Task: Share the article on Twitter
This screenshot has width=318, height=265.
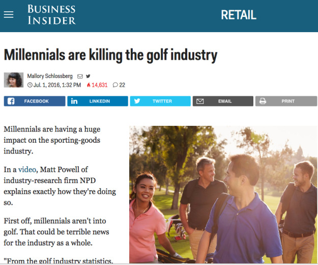Action: click(x=160, y=101)
